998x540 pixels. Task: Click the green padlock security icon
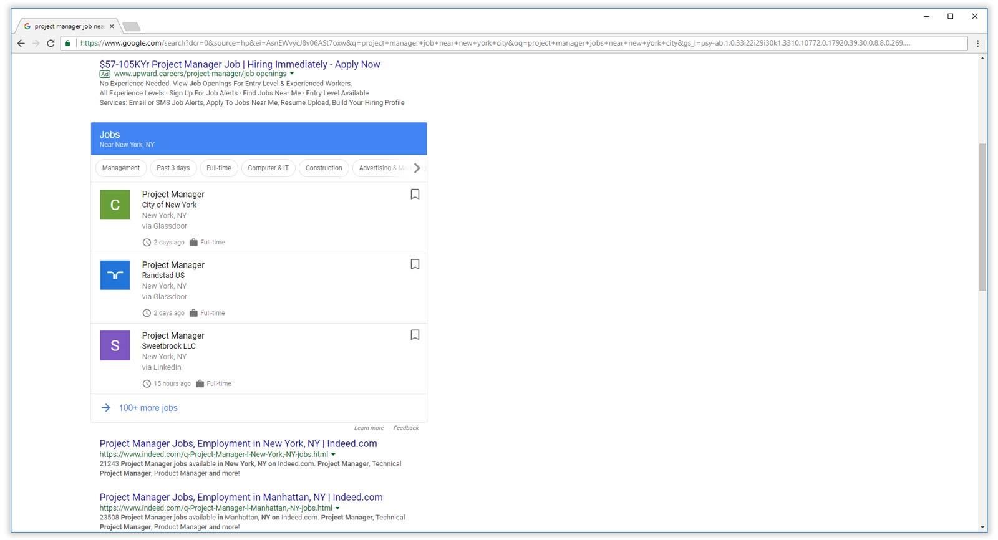(x=68, y=43)
